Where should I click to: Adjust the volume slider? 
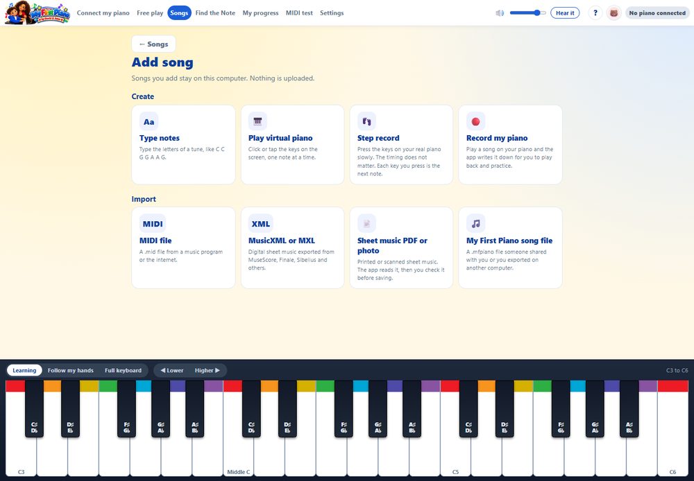tap(527, 12)
